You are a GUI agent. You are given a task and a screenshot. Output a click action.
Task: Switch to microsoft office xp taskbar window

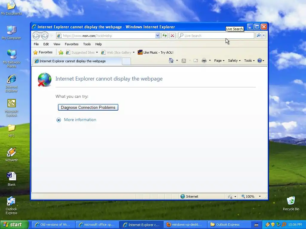tap(97, 225)
